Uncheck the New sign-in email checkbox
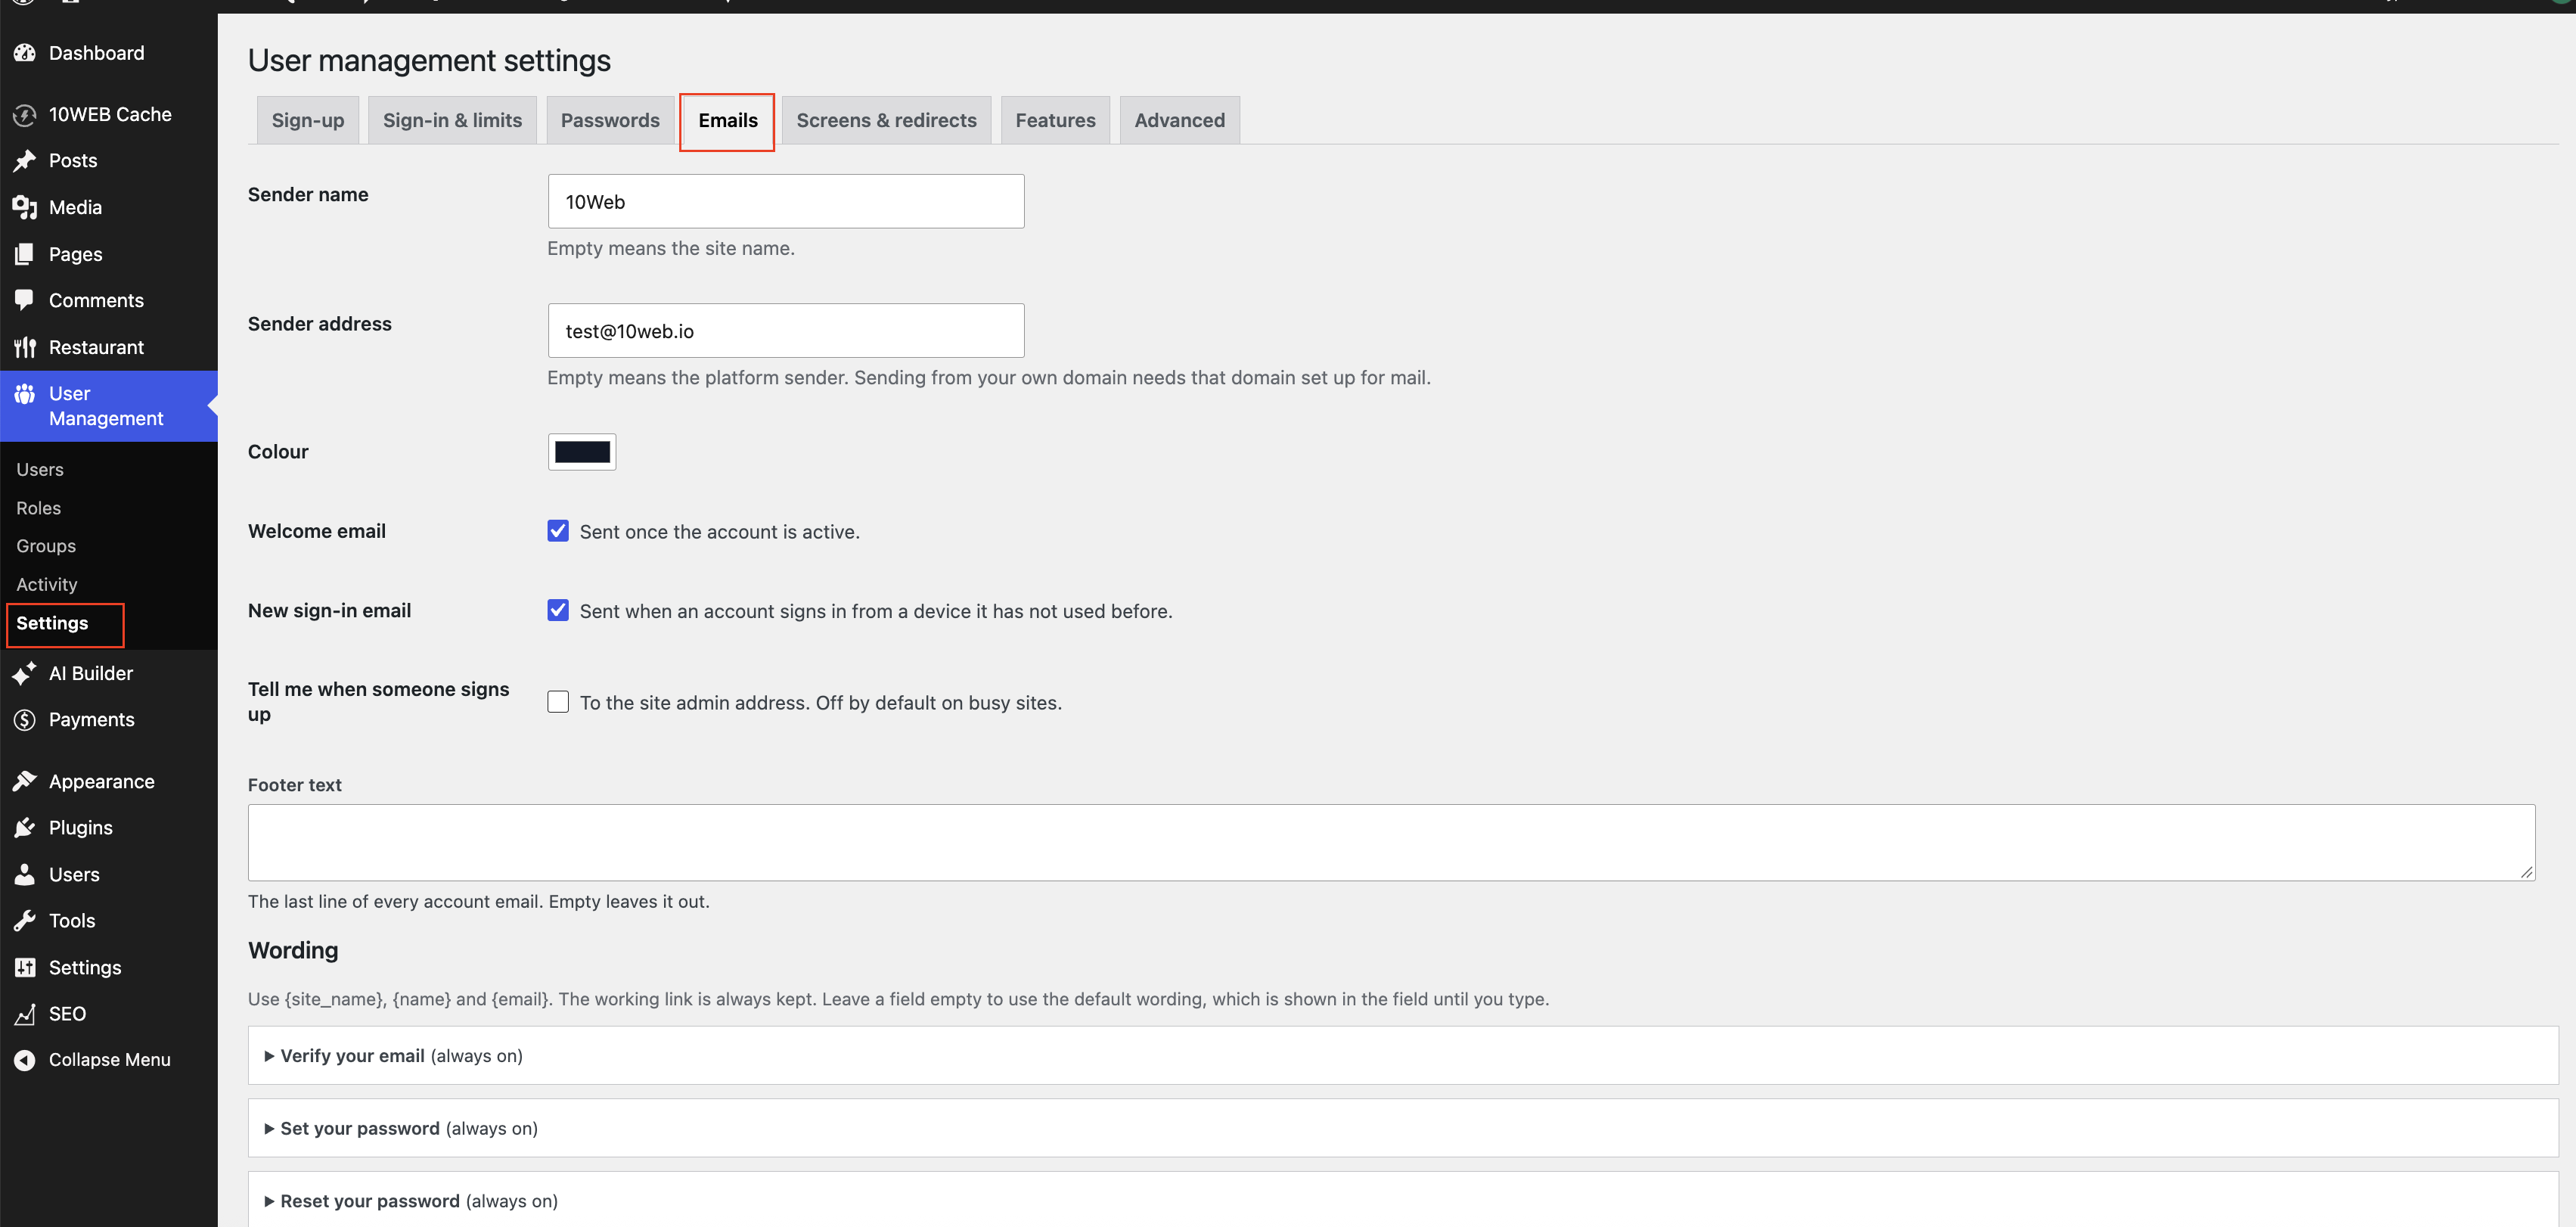Screen dimensions: 2576x1227 (558, 610)
